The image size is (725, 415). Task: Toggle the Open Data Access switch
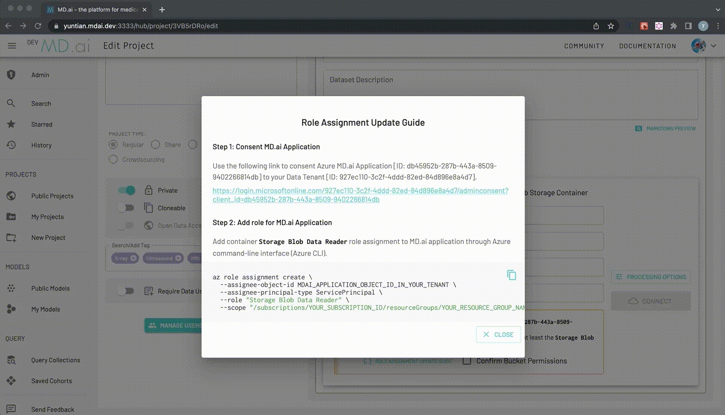tap(126, 226)
